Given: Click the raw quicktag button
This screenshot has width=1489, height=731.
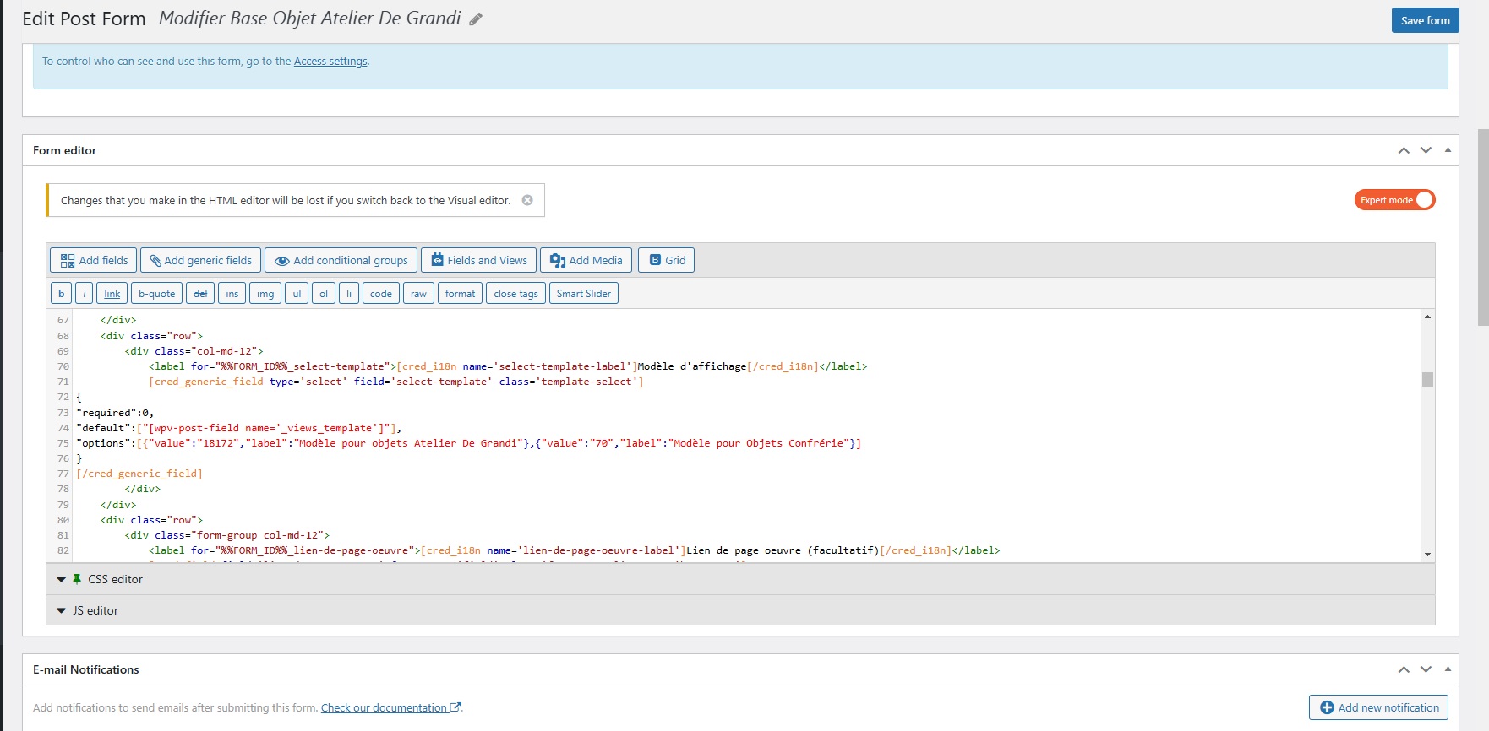Looking at the screenshot, I should tap(418, 293).
